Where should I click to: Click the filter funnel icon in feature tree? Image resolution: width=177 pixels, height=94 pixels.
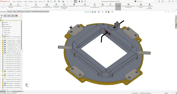[x=1, y=18]
